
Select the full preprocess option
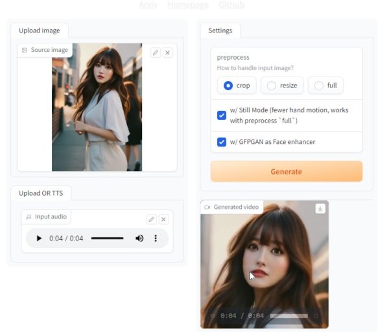(x=319, y=86)
